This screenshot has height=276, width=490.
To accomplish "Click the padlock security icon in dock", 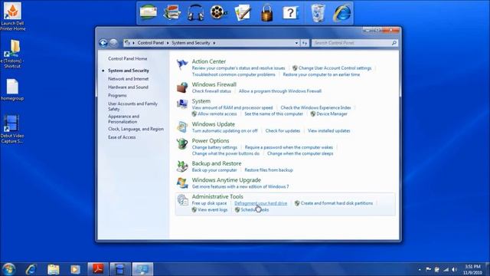I will tap(267, 13).
